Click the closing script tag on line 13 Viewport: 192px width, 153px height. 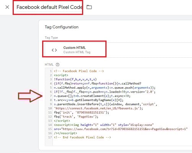[x=62, y=121]
